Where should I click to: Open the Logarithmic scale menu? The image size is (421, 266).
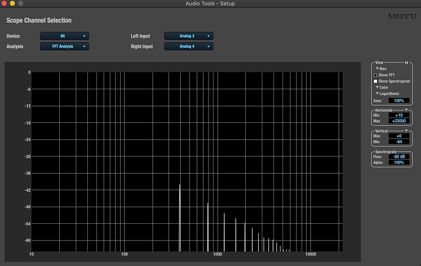[387, 94]
